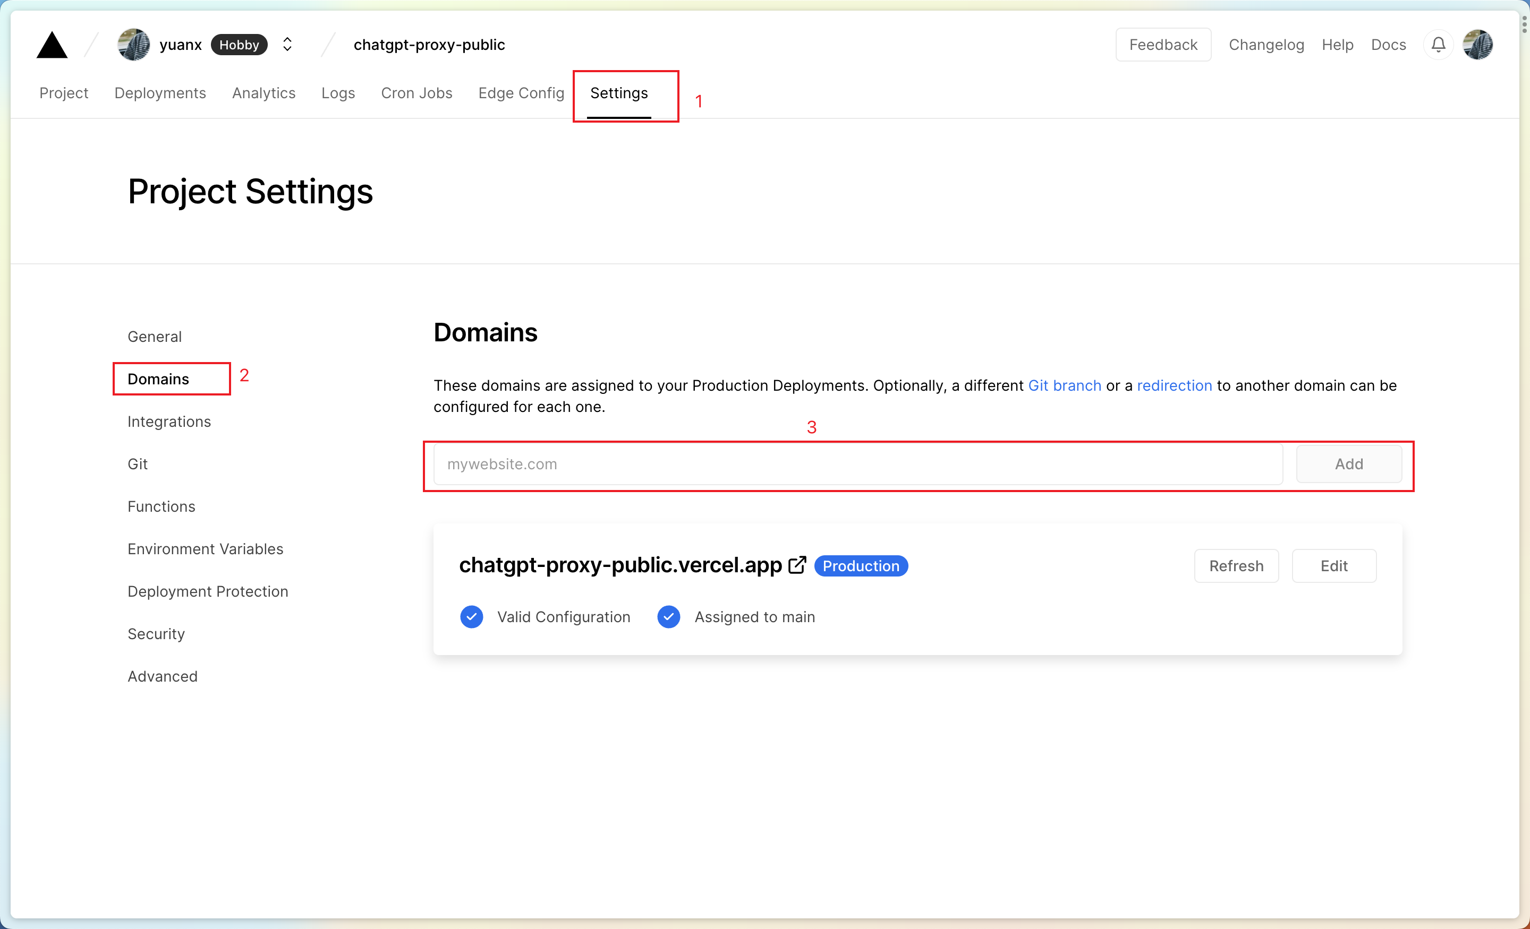Edit the chatgpt-proxy-public.vercel.app domain

coord(1334,566)
